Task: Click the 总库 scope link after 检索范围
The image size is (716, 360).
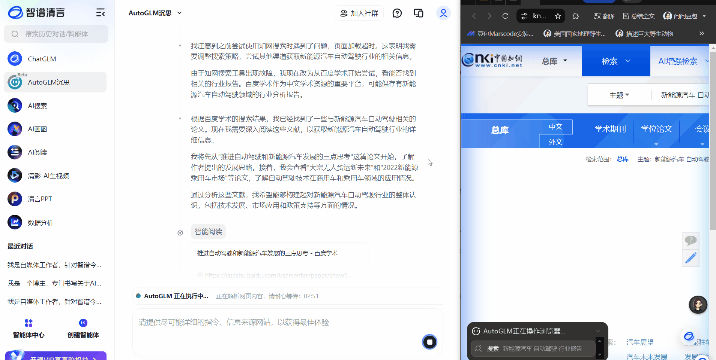Action: 623,159
